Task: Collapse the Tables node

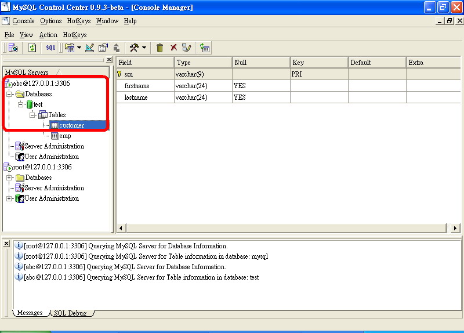Action: point(32,115)
